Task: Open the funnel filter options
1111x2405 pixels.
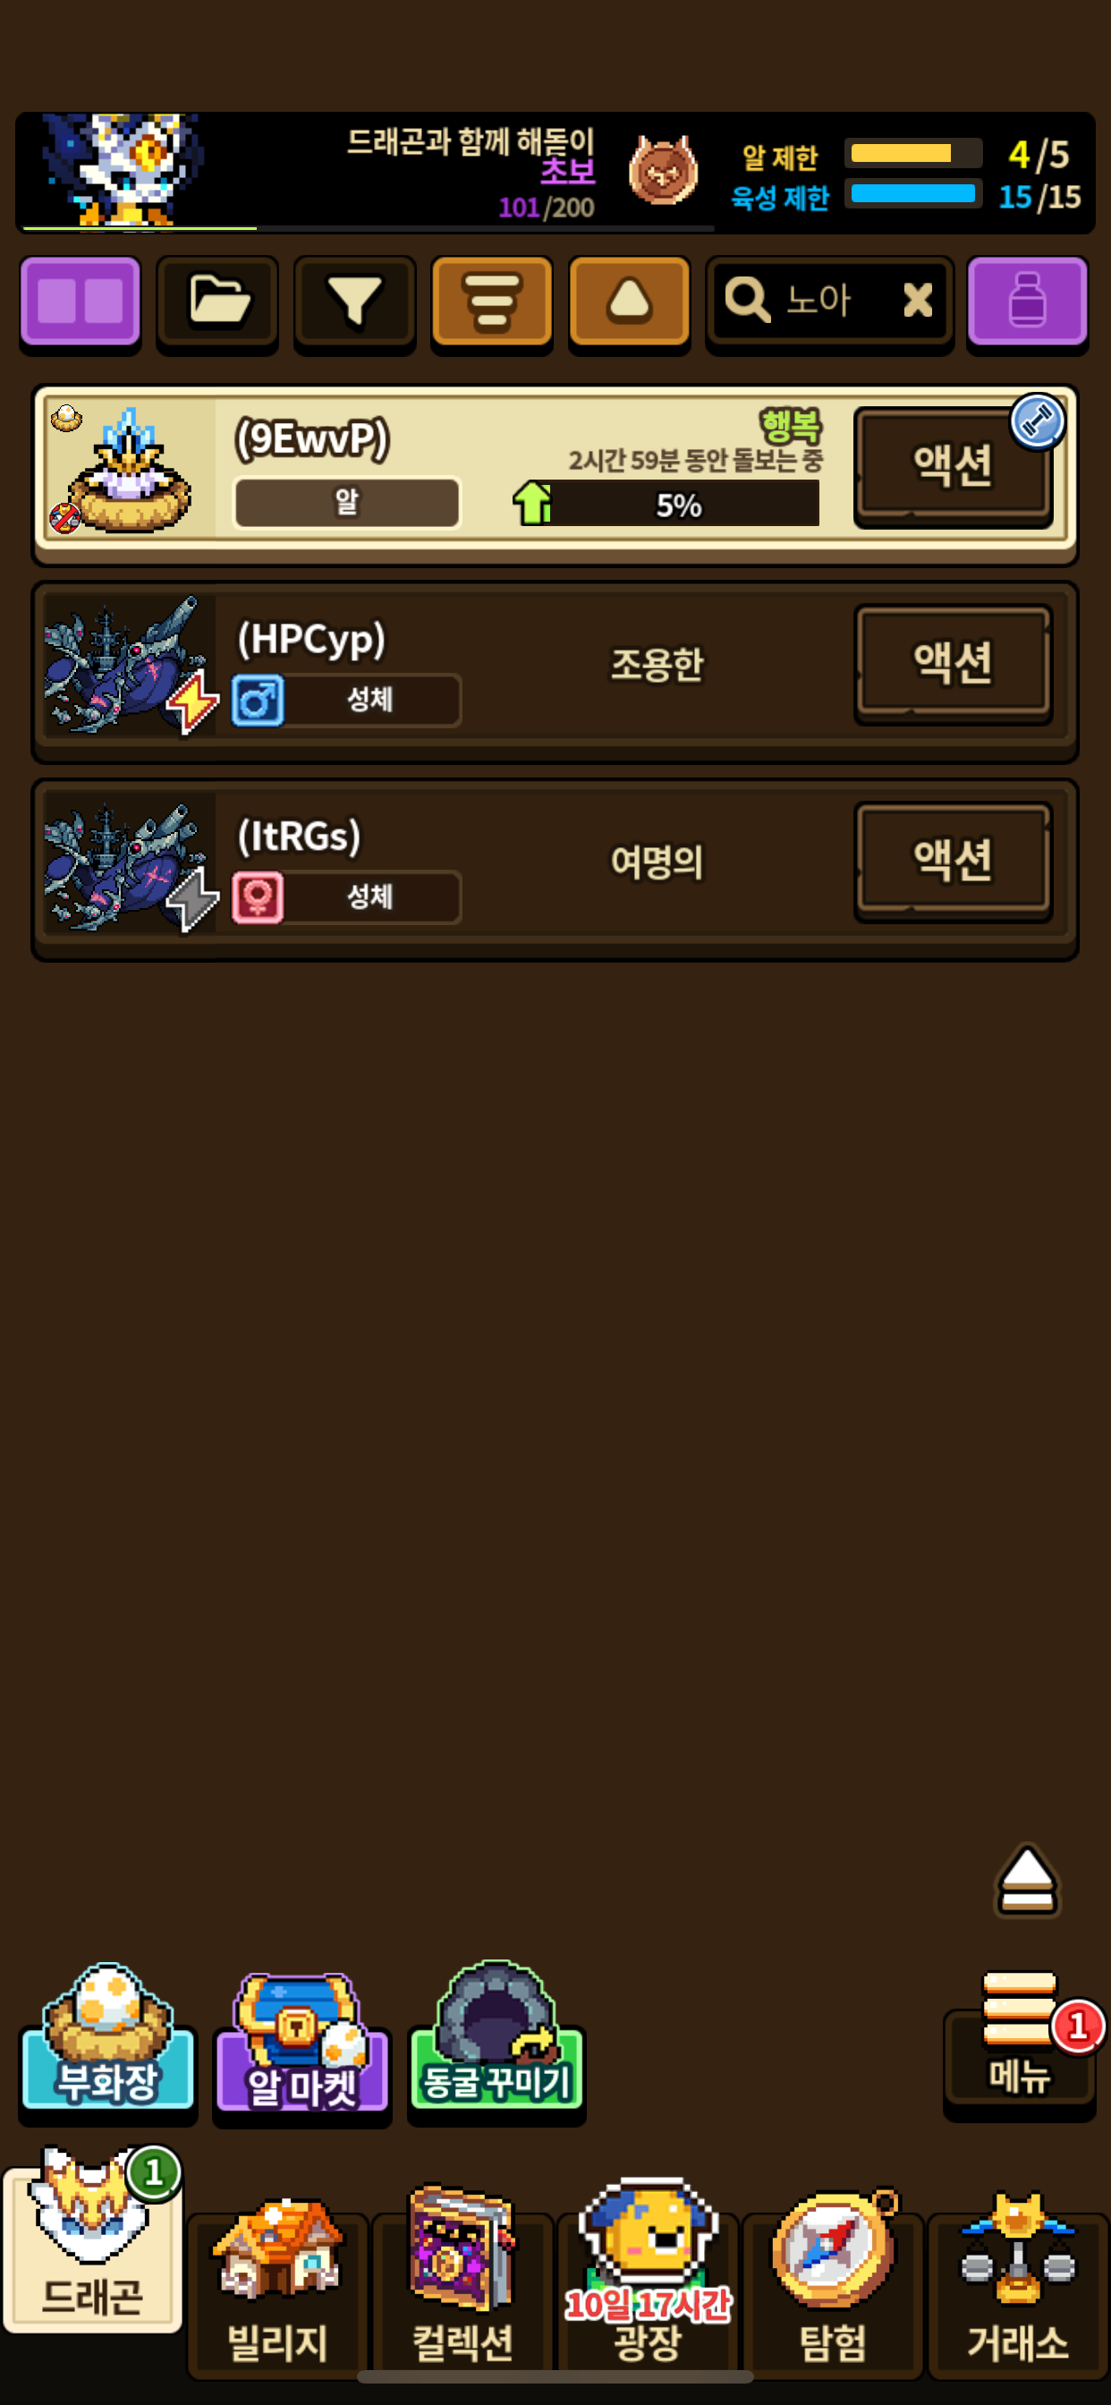Action: [x=355, y=303]
